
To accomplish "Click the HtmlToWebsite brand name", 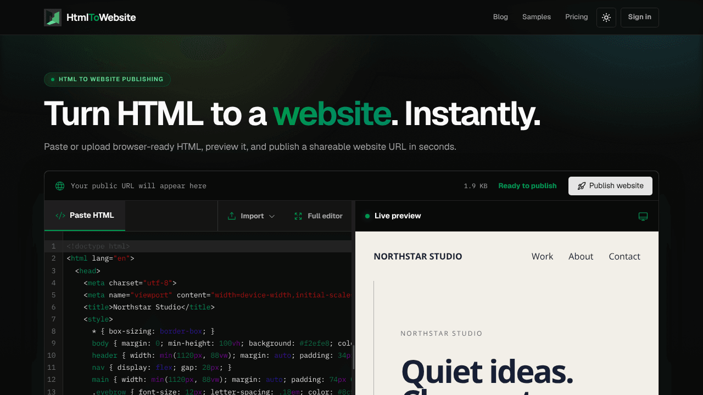I will point(101,18).
